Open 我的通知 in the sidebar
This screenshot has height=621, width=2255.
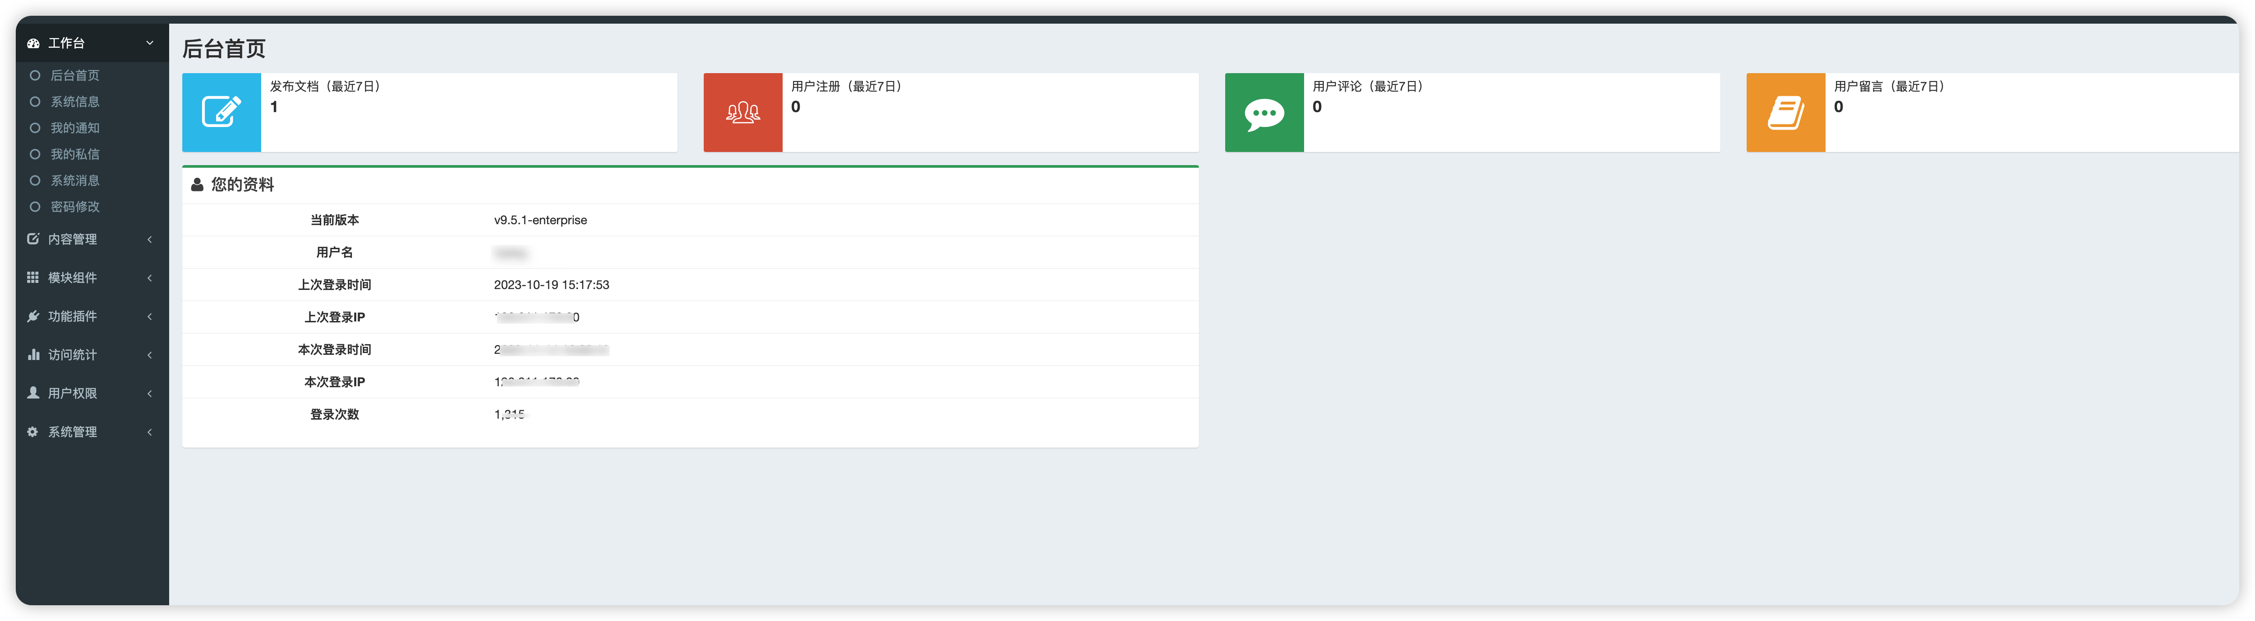click(x=74, y=129)
